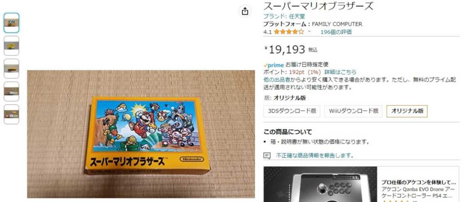
Task: Click 詳細はこちら points details link
Action: (340, 72)
